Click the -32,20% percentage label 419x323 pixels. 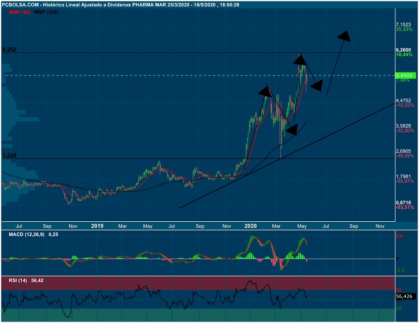[405, 130]
